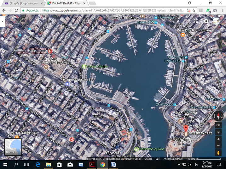This screenshot has width=226, height=169.
Task: Click the red ΠΛ.ΑΛΕΞΑΝΔΡΑΣ location pin
Action: click(x=186, y=128)
